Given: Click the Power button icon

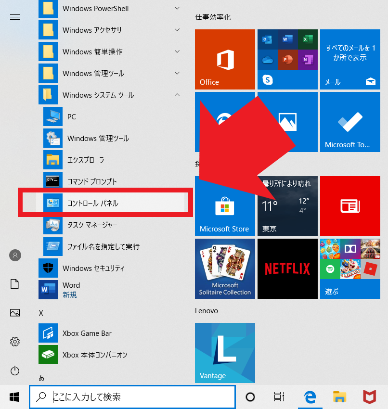Looking at the screenshot, I should coord(15,371).
